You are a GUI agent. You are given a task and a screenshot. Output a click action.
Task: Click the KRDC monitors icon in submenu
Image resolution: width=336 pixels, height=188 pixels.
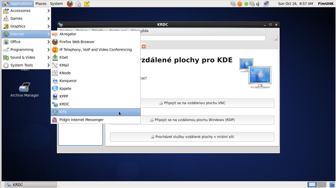click(55, 104)
